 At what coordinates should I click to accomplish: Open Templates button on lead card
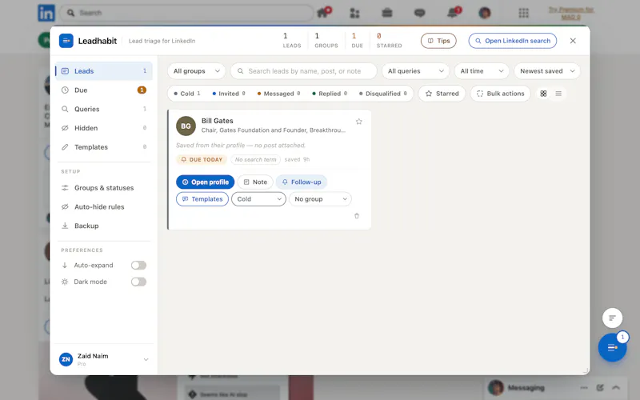coord(202,199)
